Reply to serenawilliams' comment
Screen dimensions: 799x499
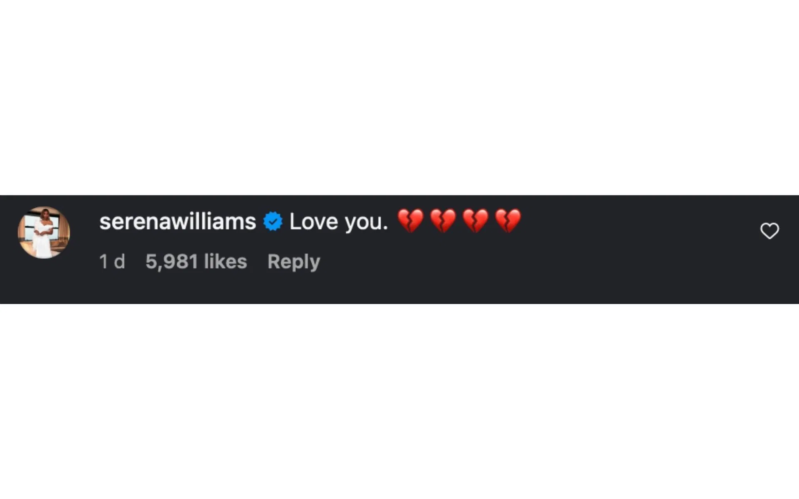294,262
